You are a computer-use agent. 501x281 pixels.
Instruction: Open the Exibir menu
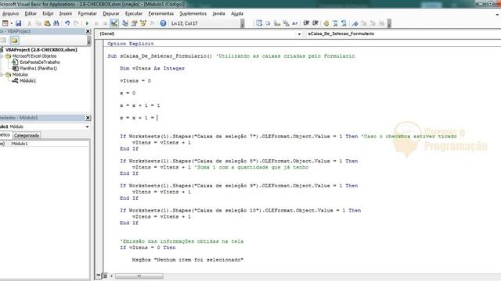(48, 13)
